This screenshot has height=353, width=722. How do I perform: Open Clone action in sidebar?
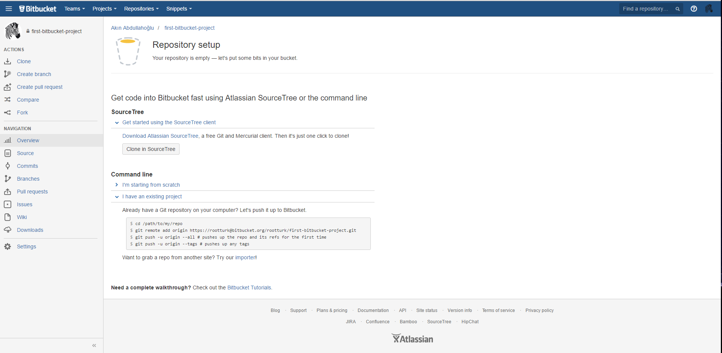pyautogui.click(x=24, y=61)
